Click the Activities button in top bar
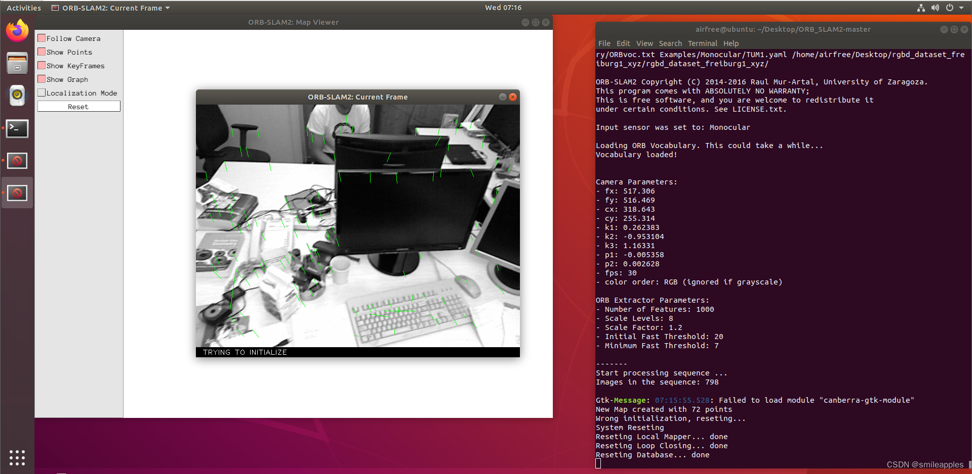The image size is (972, 474). (x=24, y=8)
